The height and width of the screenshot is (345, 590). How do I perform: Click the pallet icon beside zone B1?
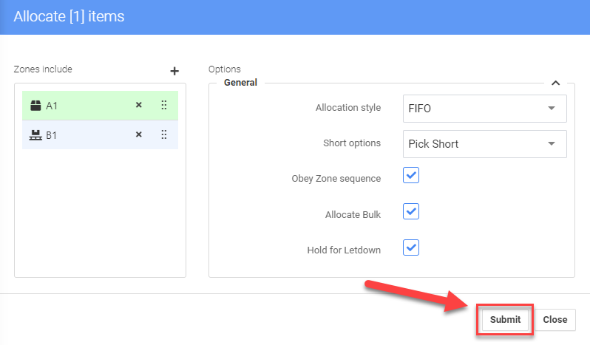pyautogui.click(x=34, y=135)
